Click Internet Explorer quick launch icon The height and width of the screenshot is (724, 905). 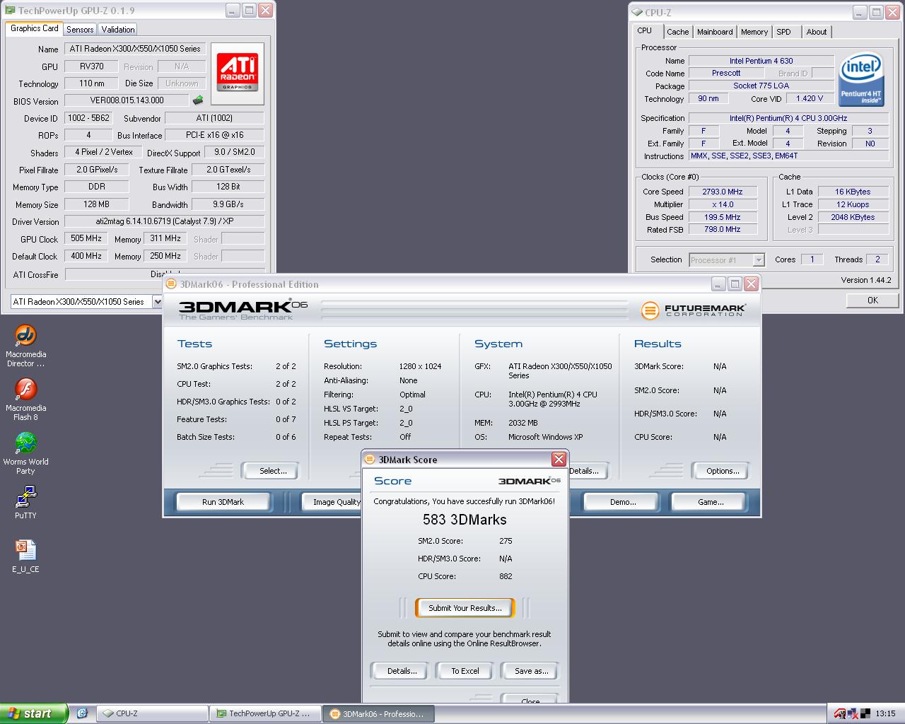click(82, 713)
